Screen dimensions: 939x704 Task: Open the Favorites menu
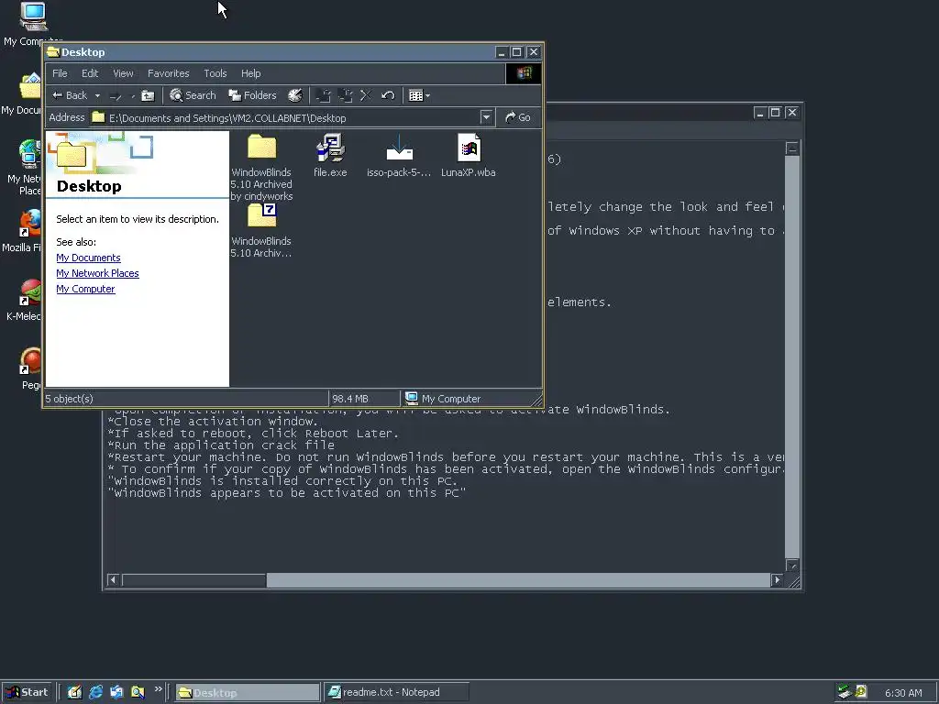(x=169, y=73)
